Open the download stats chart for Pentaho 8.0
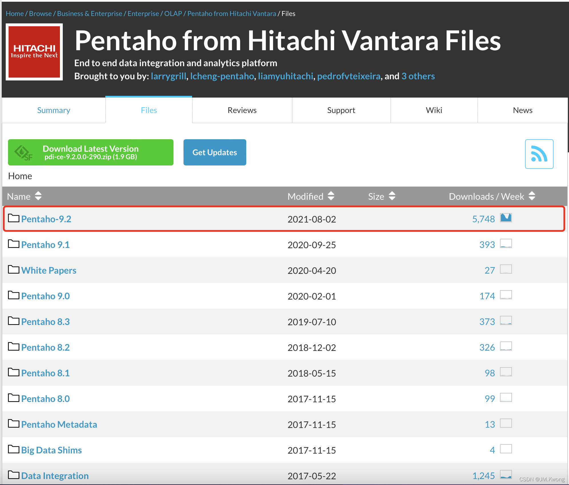Viewport: 569px width, 485px height. tap(506, 397)
